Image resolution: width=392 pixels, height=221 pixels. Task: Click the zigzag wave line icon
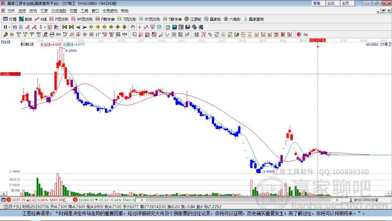coord(167,34)
